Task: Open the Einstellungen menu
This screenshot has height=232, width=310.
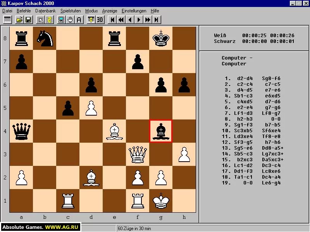Action: tap(134, 11)
